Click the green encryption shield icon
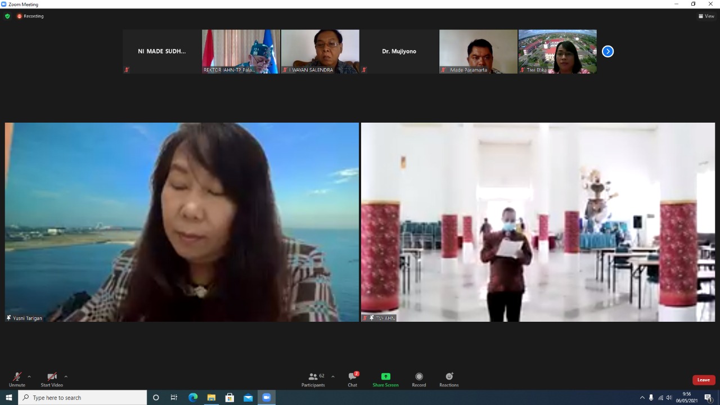 (x=7, y=16)
